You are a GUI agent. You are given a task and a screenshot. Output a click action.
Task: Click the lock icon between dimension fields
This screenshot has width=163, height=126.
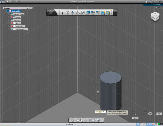(100, 112)
